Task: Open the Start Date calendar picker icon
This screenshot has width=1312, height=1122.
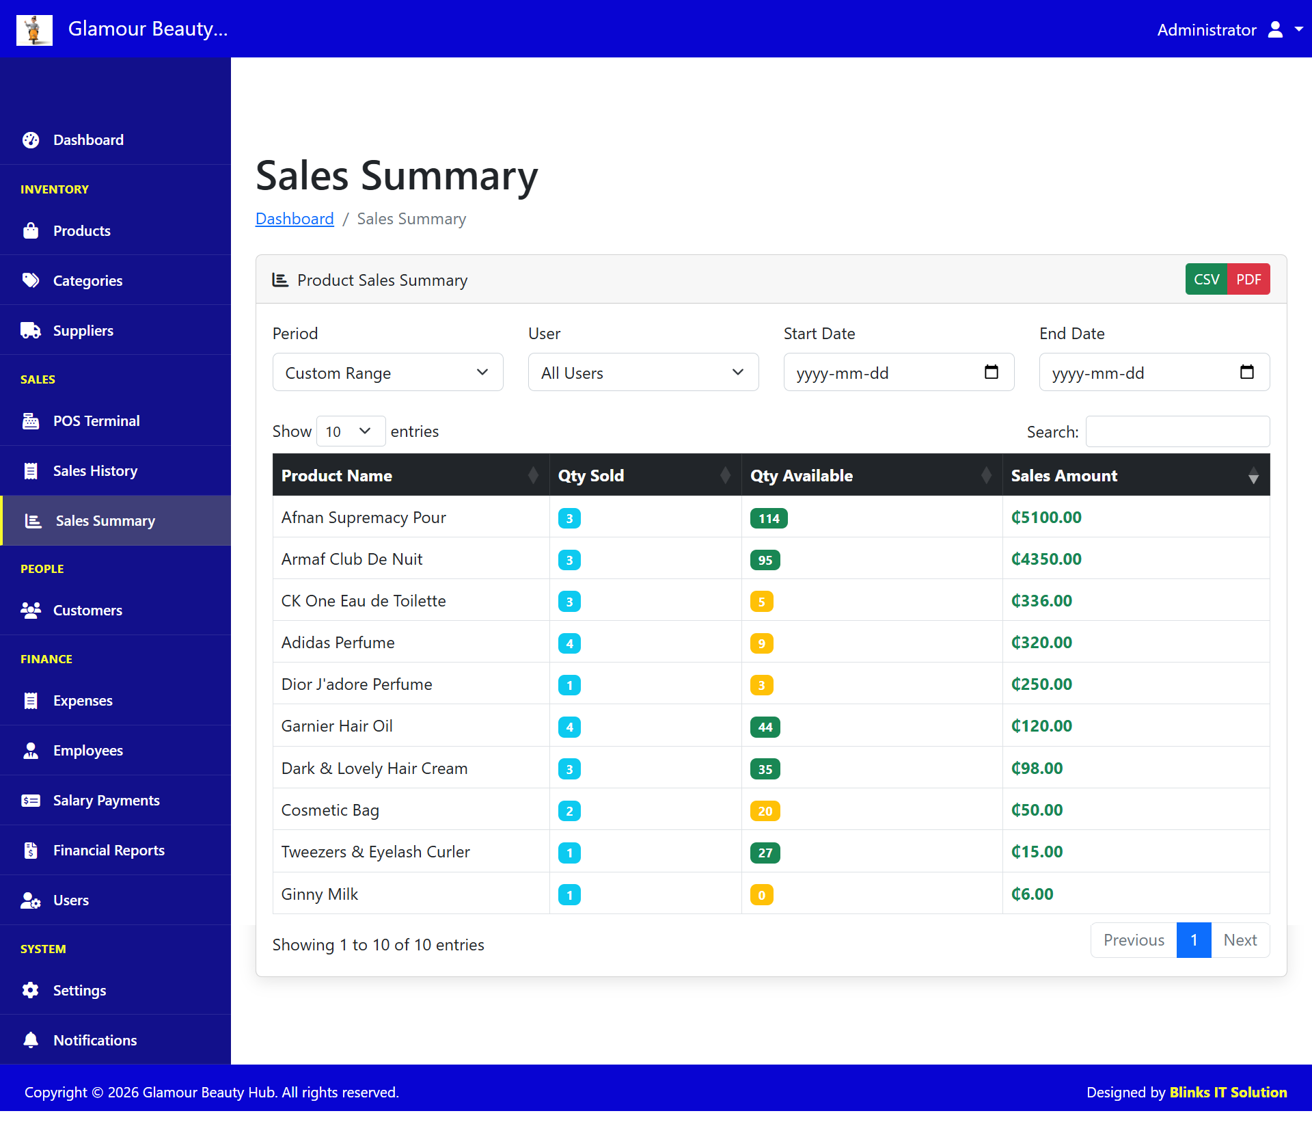Action: click(x=992, y=372)
